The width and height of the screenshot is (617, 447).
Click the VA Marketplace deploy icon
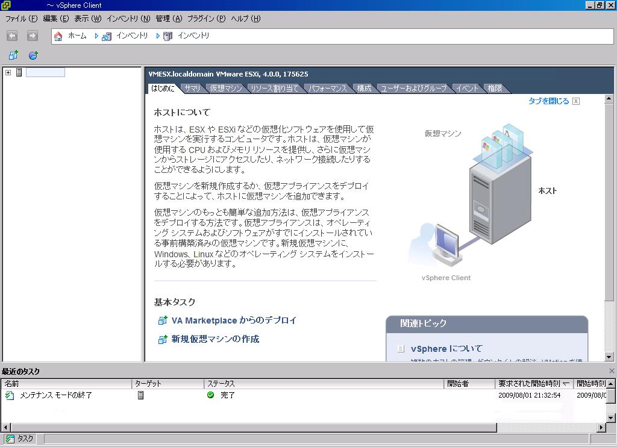pos(162,320)
